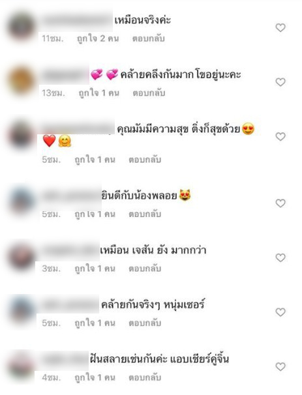Like the comment 'เหมือนจริงค่ะ' with heart icon

280,27
